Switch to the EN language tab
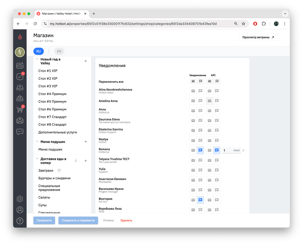Screen dimensions: 303x245 pos(59,51)
